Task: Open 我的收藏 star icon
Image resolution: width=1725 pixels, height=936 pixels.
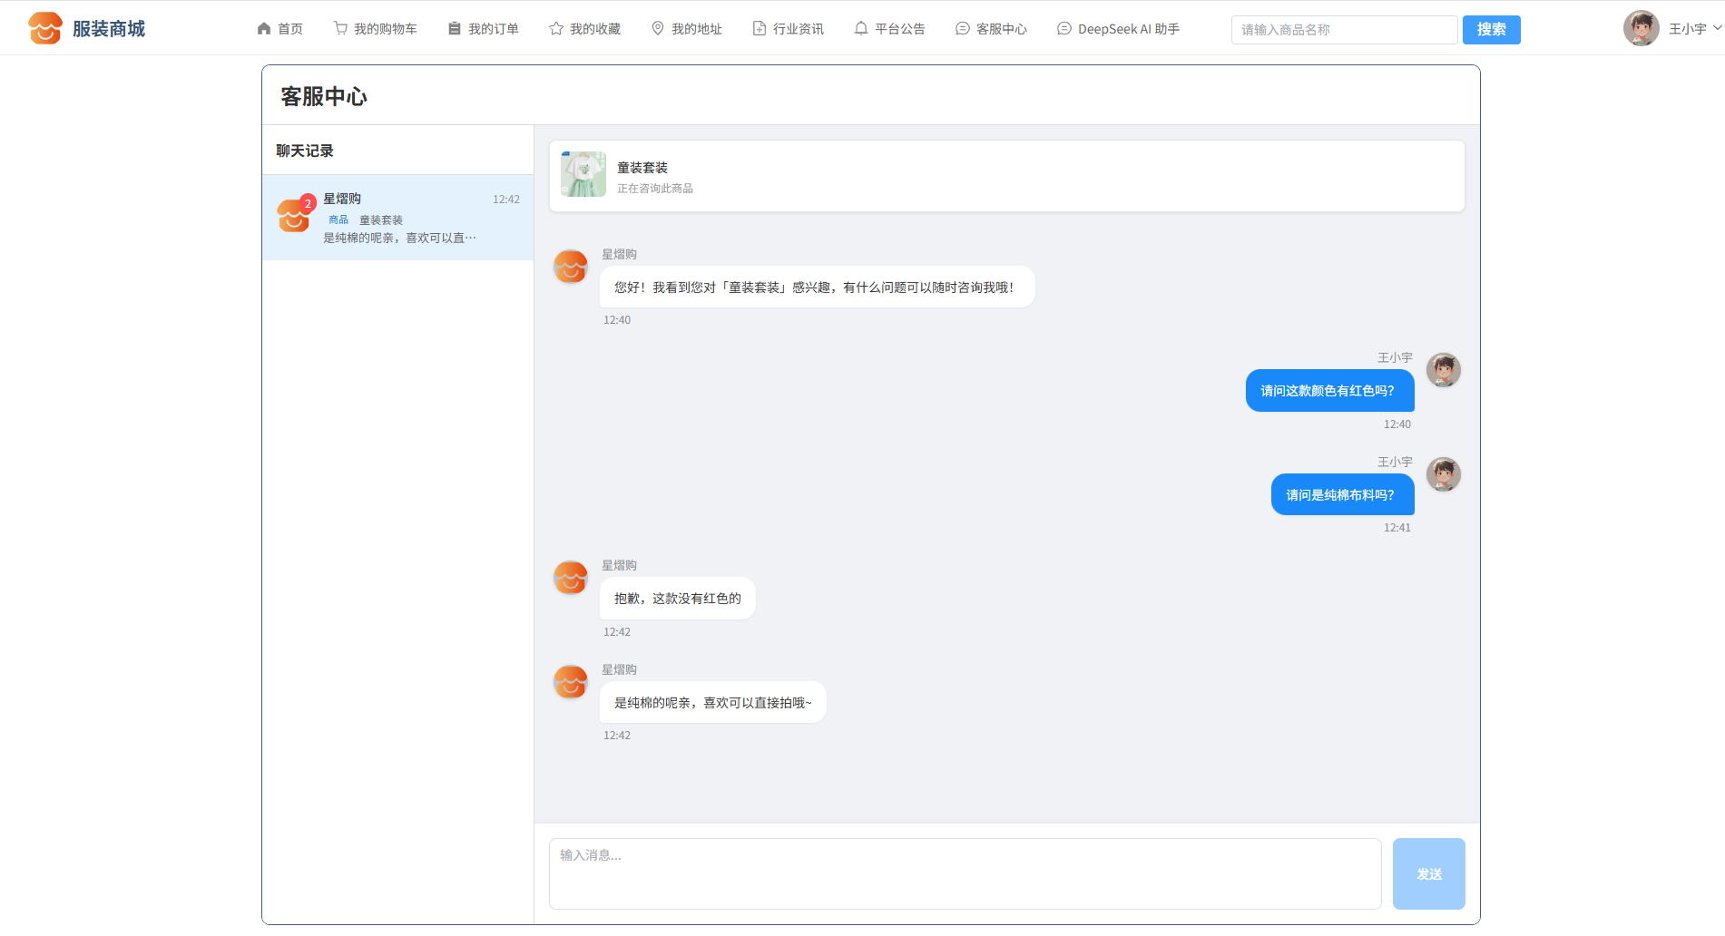Action: (556, 29)
